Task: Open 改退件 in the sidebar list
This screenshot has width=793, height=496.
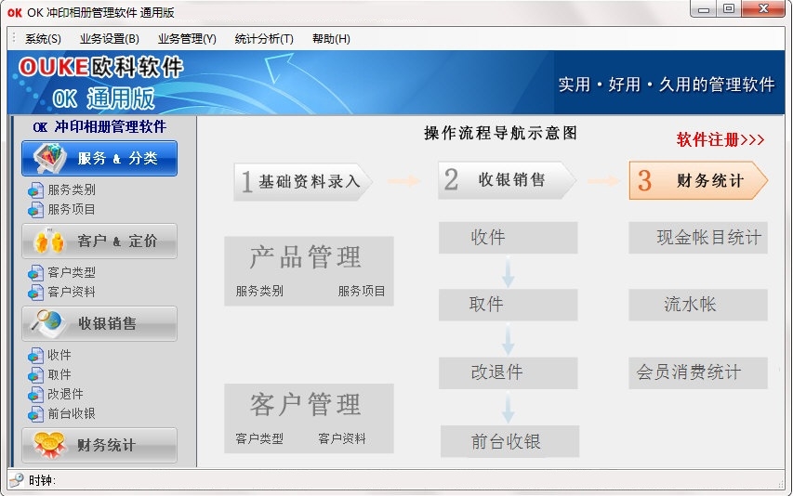Action: [x=65, y=394]
